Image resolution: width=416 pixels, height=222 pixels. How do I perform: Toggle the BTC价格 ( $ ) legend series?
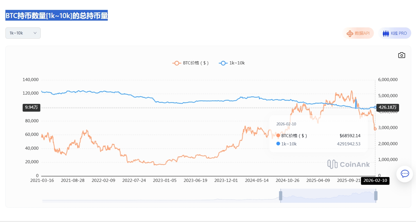(191, 63)
